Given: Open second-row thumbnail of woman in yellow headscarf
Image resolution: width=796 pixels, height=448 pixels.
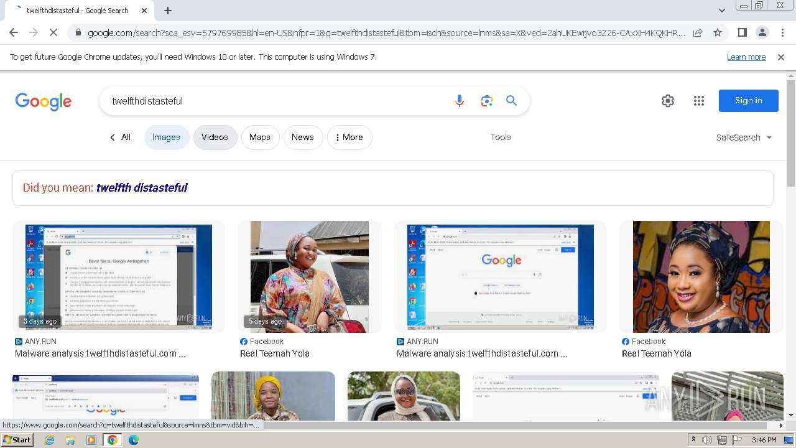Looking at the screenshot, I should pos(274,396).
